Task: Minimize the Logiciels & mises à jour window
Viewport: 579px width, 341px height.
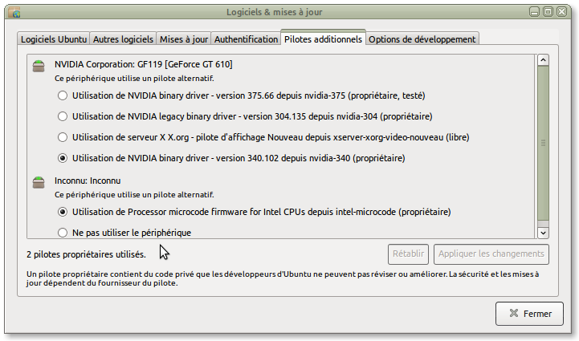Action: pos(534,11)
